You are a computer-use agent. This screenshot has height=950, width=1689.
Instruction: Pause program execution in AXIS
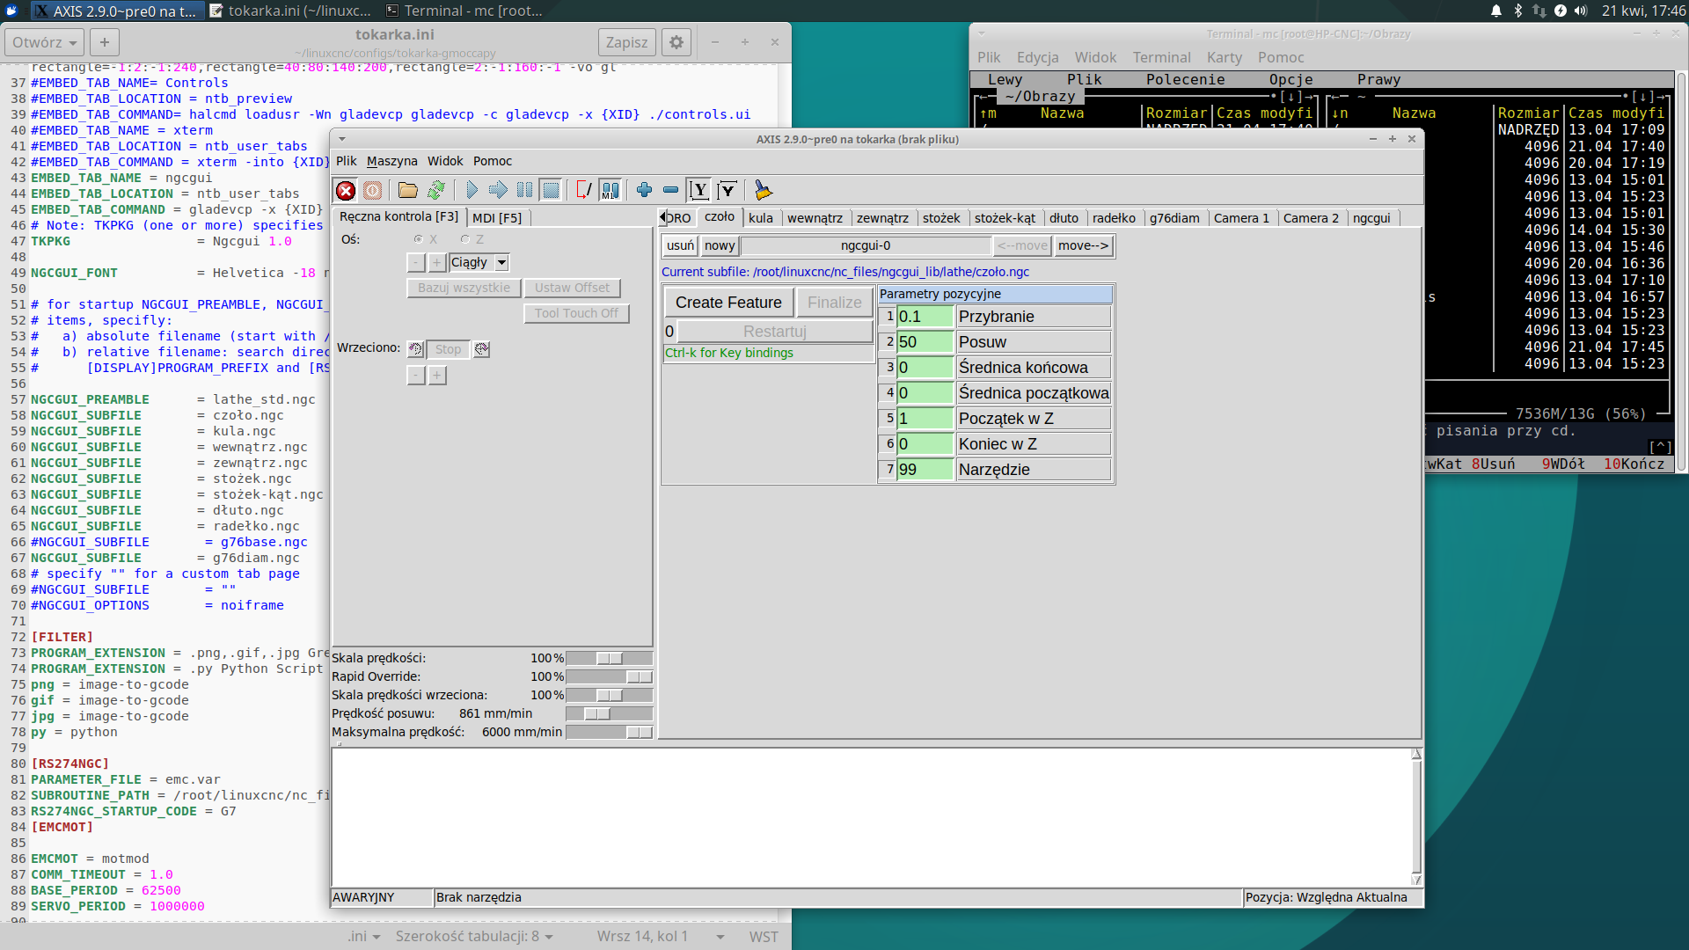click(x=524, y=190)
